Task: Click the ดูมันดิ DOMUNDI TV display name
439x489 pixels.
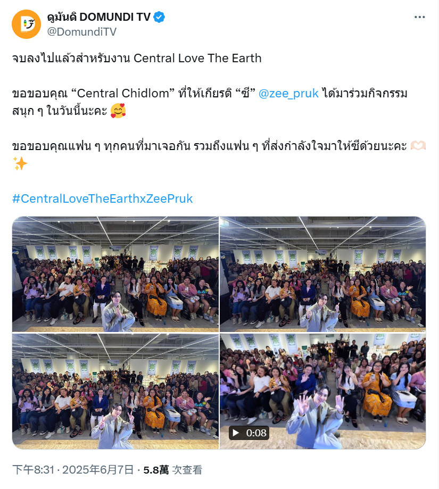Action: [x=99, y=17]
